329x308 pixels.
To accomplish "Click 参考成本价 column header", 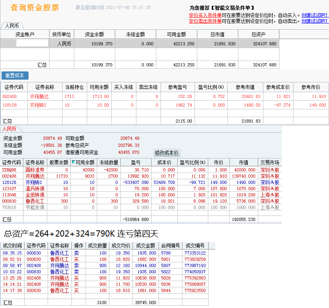I will (278, 87).
